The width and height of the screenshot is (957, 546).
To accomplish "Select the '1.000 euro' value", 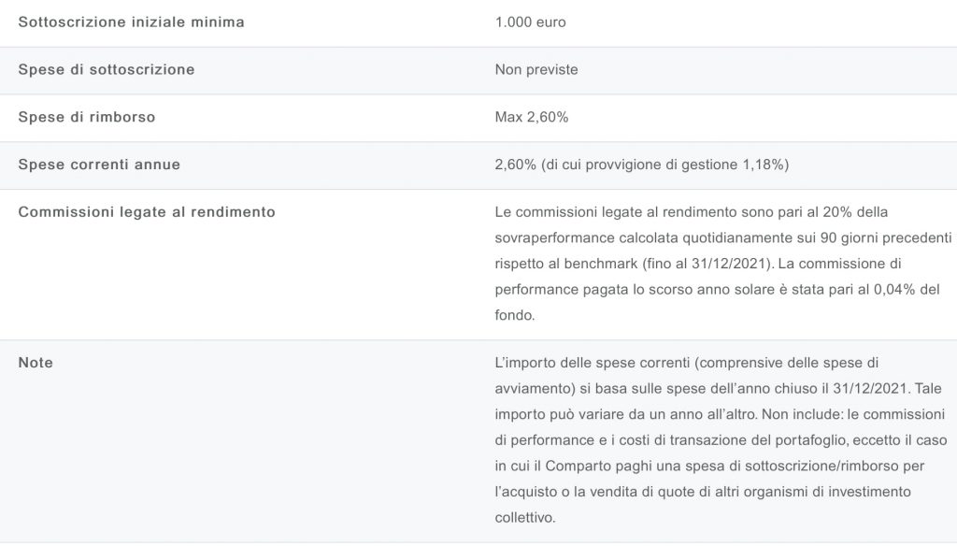I will click(x=530, y=22).
